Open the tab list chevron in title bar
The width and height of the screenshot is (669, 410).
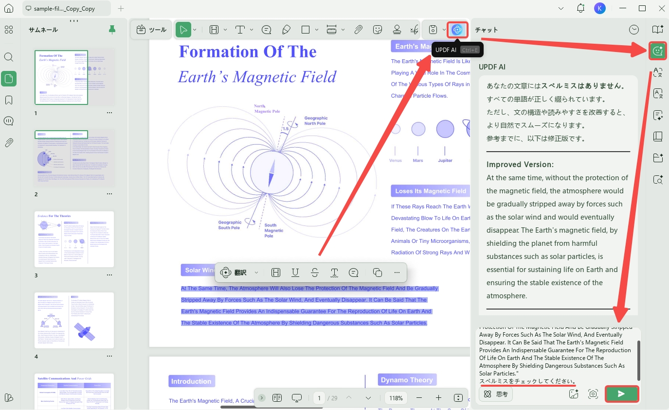pos(561,8)
